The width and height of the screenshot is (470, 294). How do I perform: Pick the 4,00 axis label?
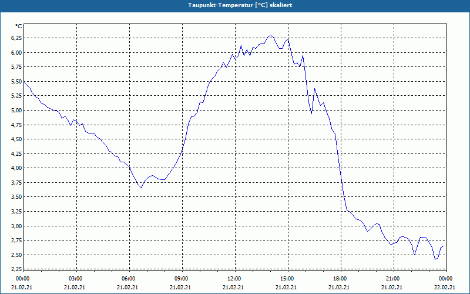(x=16, y=168)
